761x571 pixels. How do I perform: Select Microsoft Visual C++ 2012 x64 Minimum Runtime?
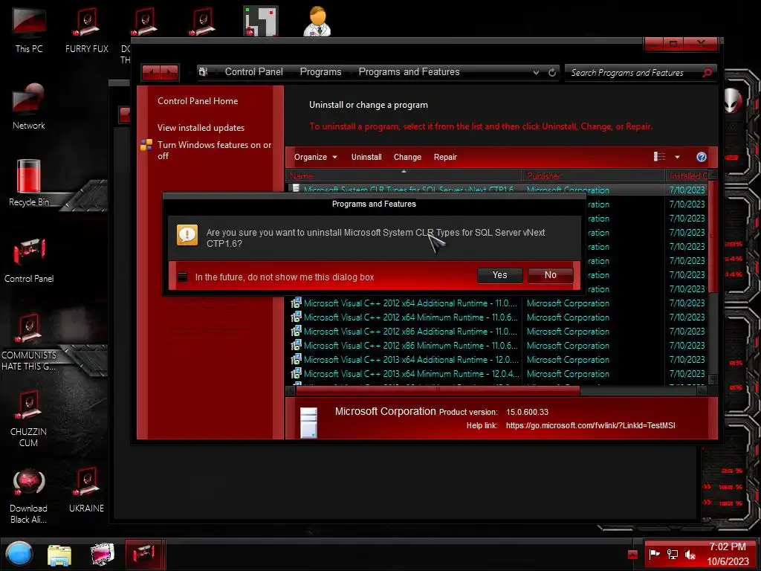[498, 317]
